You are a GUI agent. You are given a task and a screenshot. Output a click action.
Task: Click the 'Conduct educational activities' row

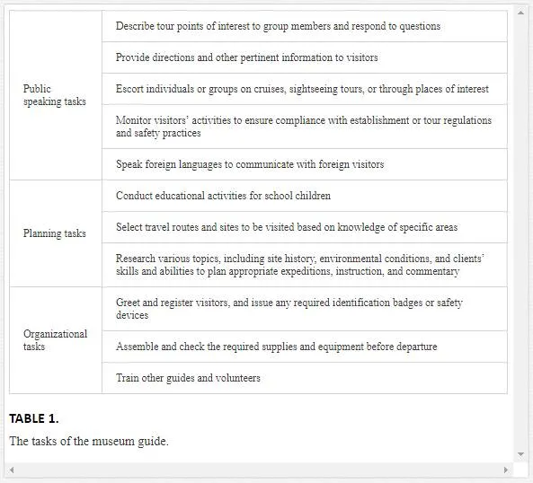click(305, 196)
